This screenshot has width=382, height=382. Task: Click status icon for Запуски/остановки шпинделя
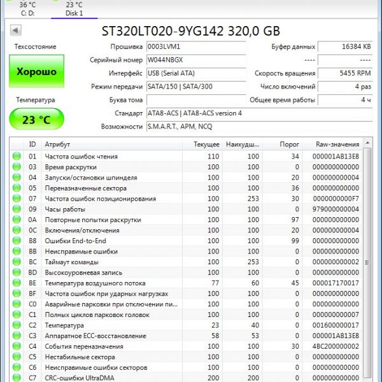(17, 178)
